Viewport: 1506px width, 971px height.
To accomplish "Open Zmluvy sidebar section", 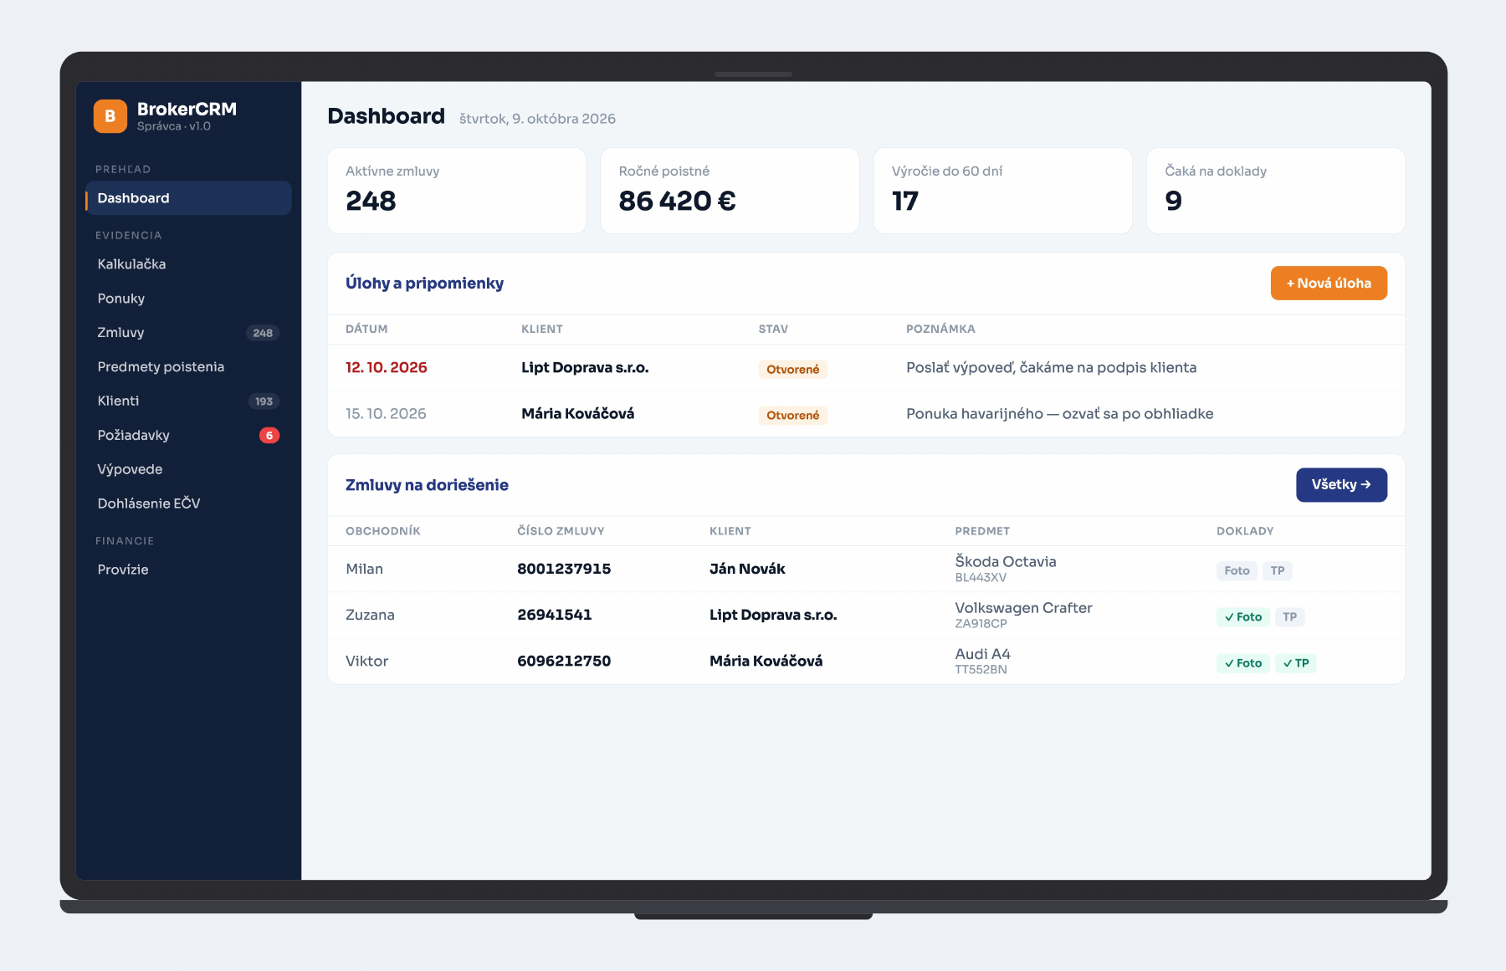I will pyautogui.click(x=188, y=333).
